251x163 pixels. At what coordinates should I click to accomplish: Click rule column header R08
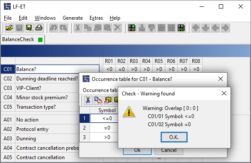[196, 61]
